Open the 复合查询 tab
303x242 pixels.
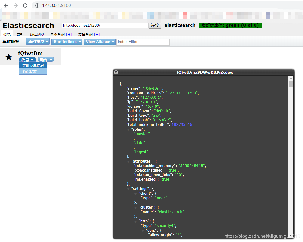(85, 34)
